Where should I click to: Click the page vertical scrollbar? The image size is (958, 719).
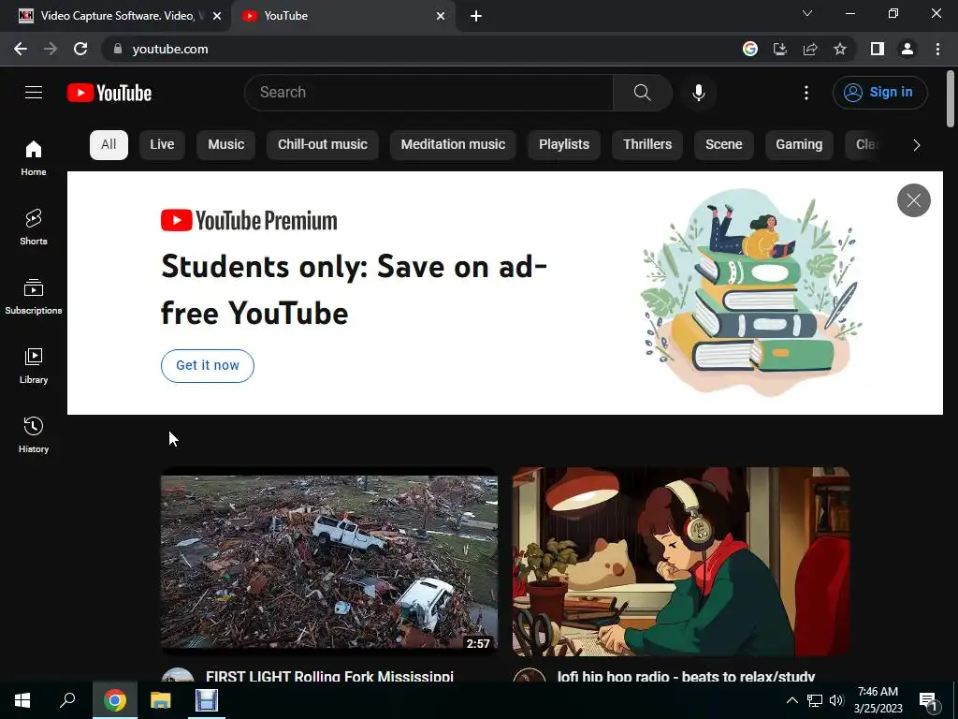pyautogui.click(x=951, y=98)
